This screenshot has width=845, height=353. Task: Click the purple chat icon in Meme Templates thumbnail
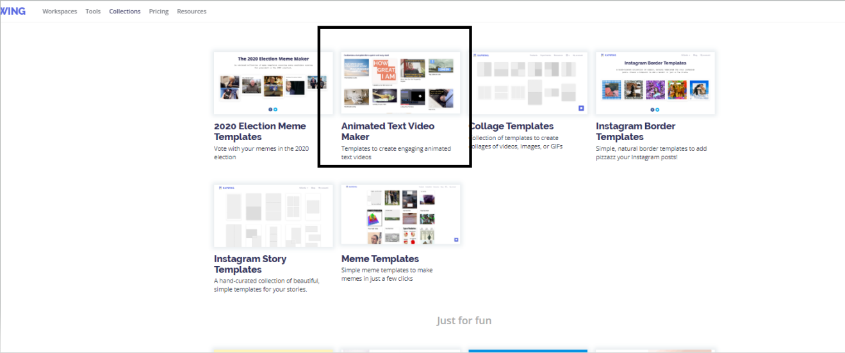pyautogui.click(x=455, y=239)
